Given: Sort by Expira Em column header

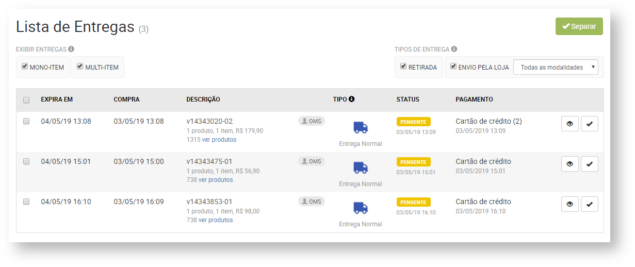Looking at the screenshot, I should point(57,99).
